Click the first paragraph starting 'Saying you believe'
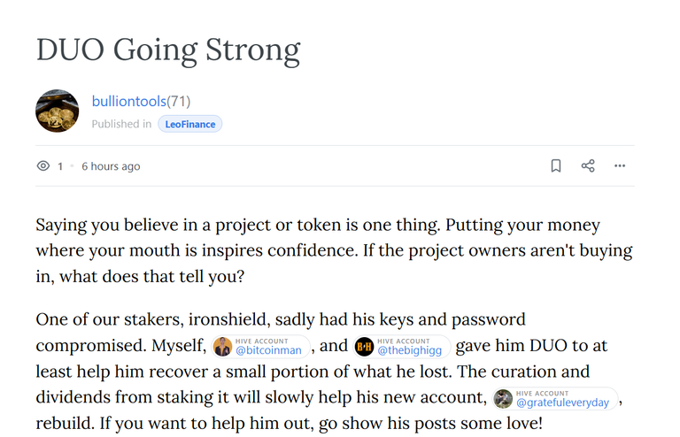The width and height of the screenshot is (680, 437). [x=335, y=250]
